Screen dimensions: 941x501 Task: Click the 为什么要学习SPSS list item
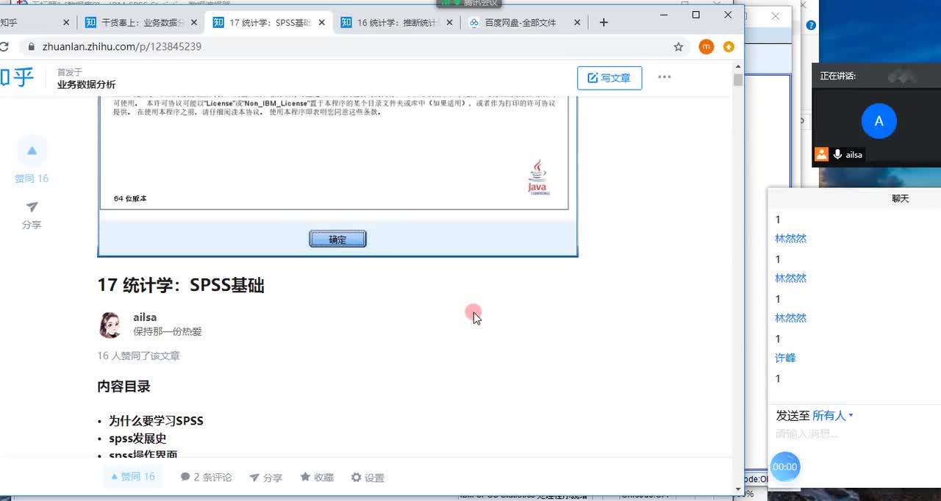click(x=156, y=421)
